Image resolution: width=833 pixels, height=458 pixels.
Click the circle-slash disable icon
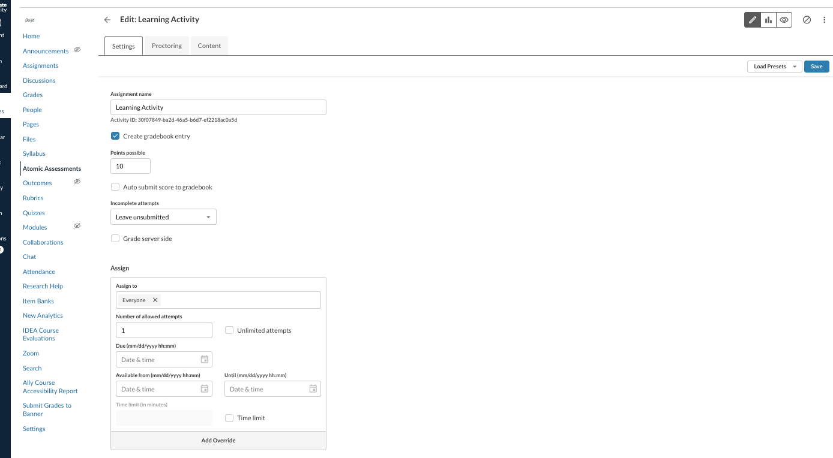[x=807, y=19]
